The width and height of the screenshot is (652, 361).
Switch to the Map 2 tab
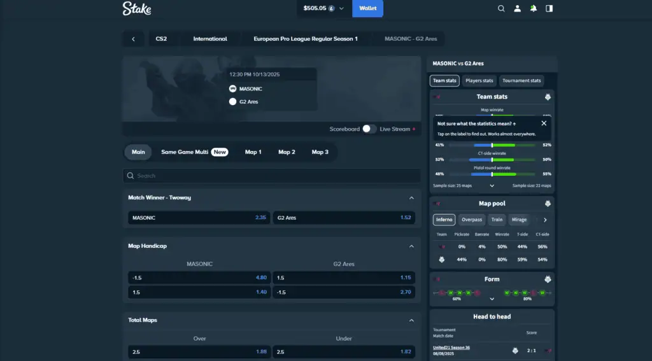[287, 152]
